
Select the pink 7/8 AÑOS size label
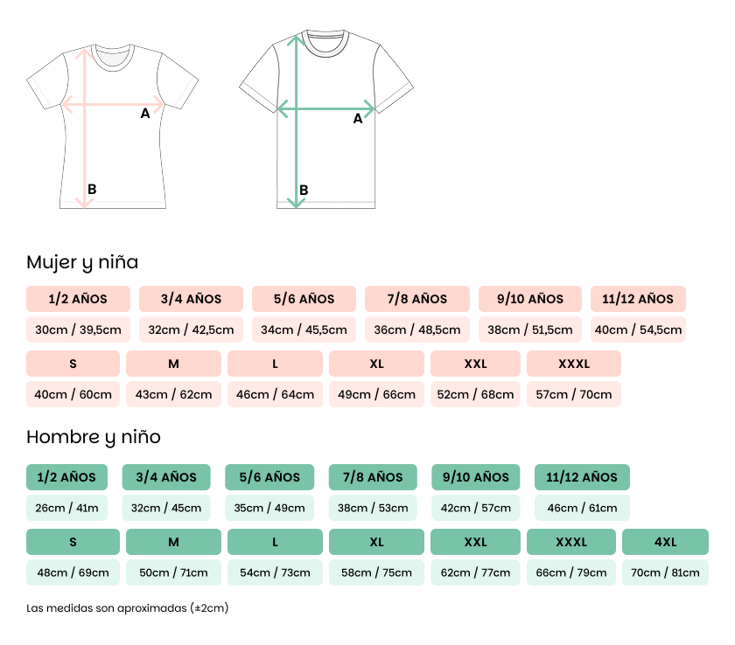416,299
